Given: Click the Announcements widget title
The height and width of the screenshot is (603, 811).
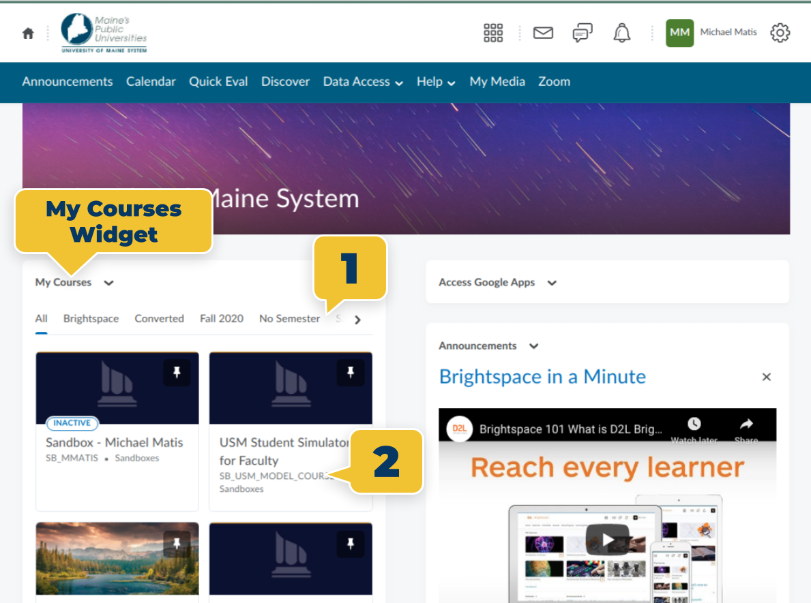Looking at the screenshot, I should 477,346.
